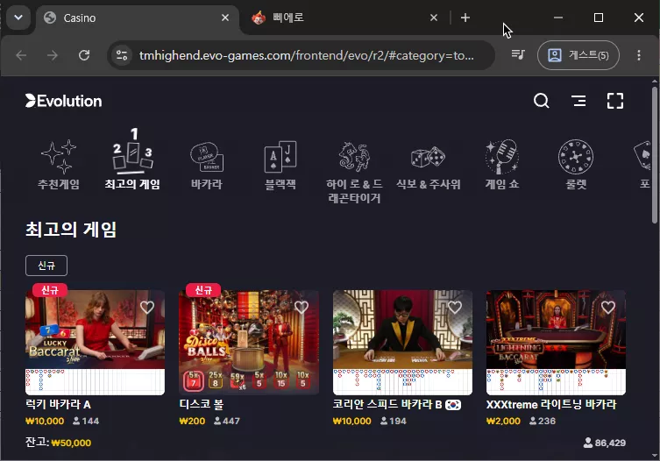Favorite 럭키 바카라 A with heart
Viewport: 660px width, 461px height.
pyautogui.click(x=147, y=308)
